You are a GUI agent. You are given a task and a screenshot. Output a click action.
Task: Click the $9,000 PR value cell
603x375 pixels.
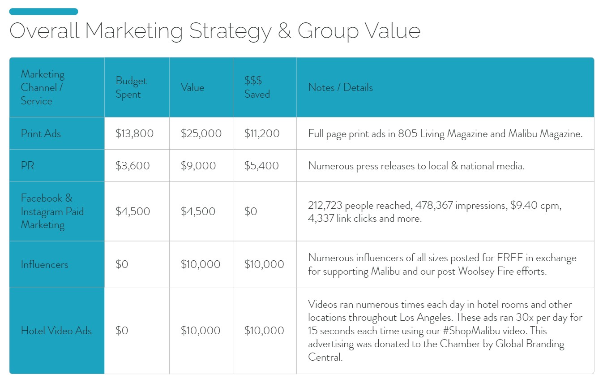pos(201,166)
